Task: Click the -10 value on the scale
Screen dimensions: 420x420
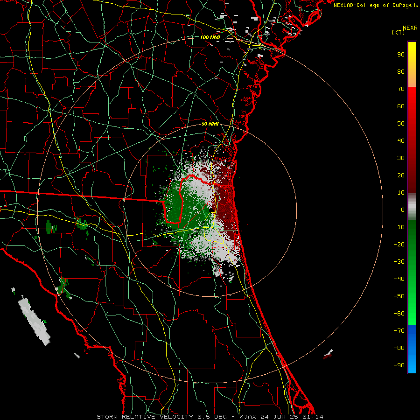Action: pyautogui.click(x=399, y=227)
